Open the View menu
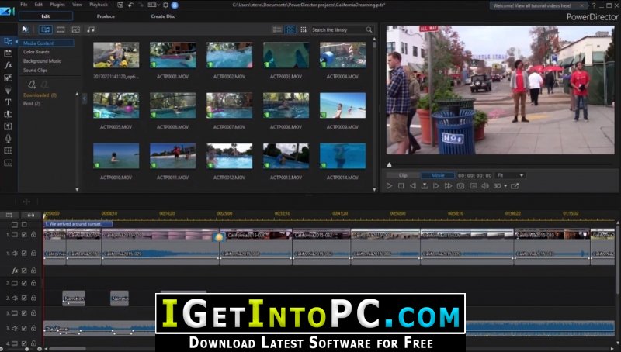This screenshot has width=621, height=352. (77, 5)
